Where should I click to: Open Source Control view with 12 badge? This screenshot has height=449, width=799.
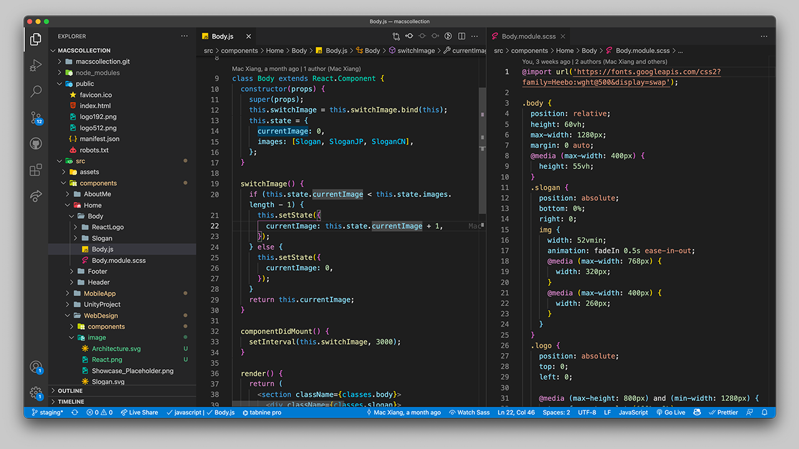point(36,117)
